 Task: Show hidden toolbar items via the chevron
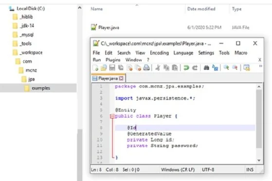260,66
